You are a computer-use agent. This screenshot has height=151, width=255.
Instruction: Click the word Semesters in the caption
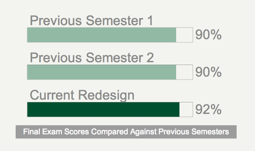pos(210,132)
